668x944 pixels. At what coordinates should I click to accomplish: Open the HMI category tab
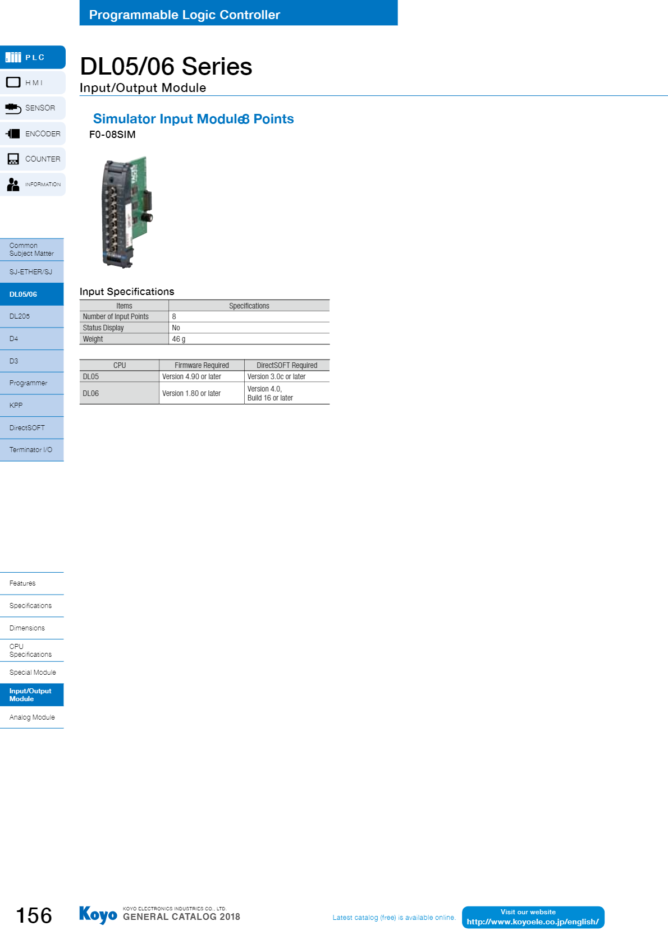(33, 82)
